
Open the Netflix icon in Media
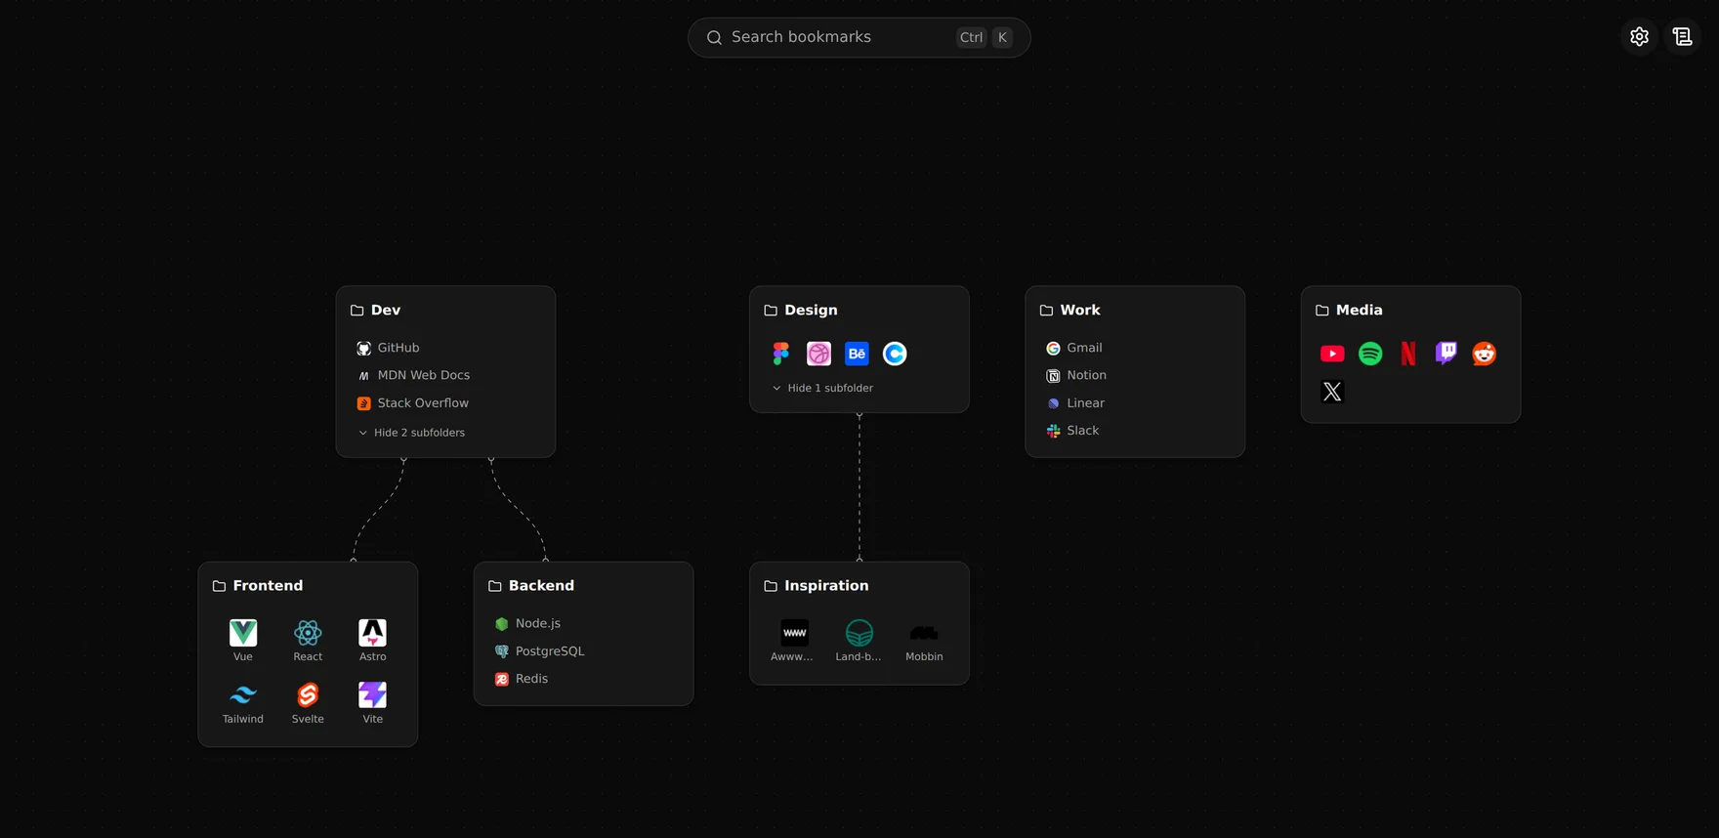(x=1408, y=354)
